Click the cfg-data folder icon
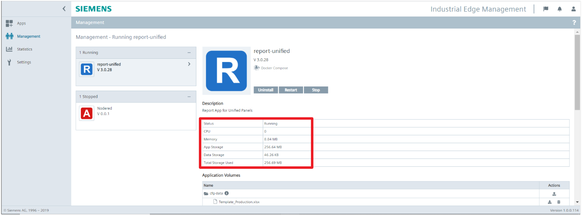Screen dimensions: 582x216 206,193
